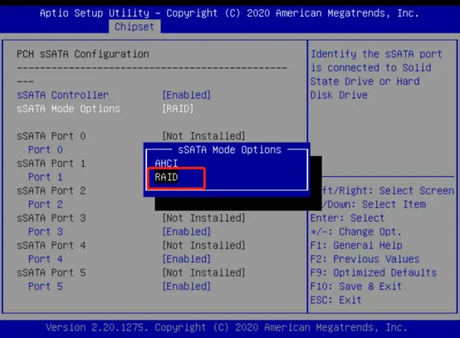Open the Chipset tab
Screen dimensions: 460x338
point(135,27)
